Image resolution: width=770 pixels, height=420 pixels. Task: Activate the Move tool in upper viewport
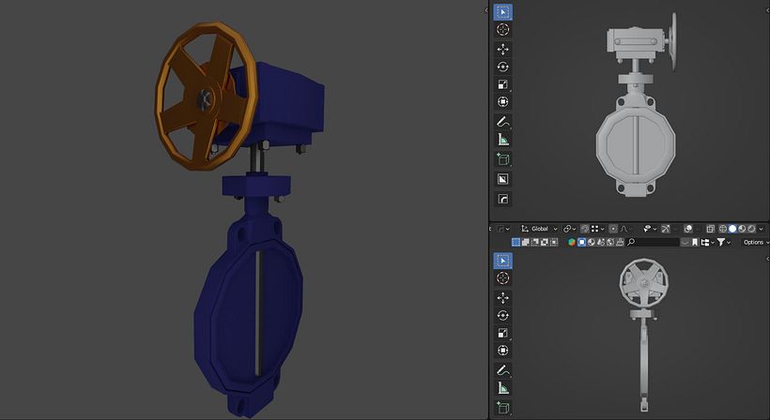tap(502, 49)
